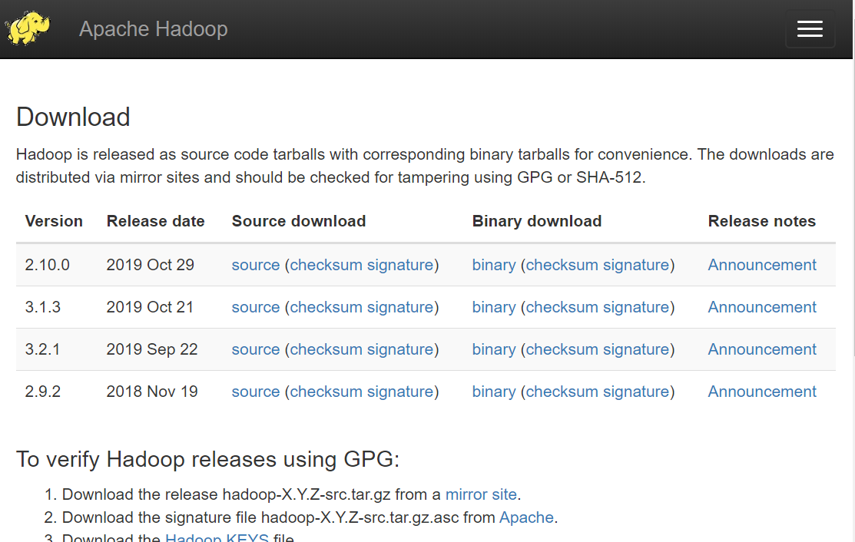The width and height of the screenshot is (855, 542).
Task: Download source for version 2.10.0
Action: click(256, 265)
